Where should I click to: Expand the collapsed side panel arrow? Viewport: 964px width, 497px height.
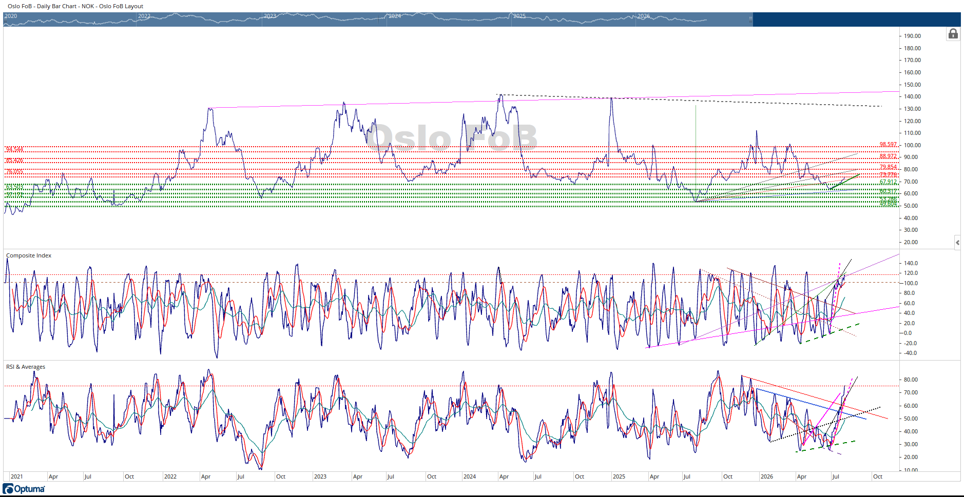957,242
